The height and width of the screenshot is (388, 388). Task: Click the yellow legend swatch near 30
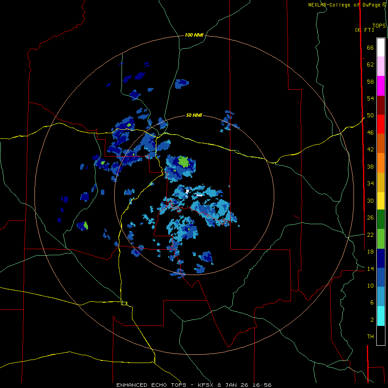(381, 200)
